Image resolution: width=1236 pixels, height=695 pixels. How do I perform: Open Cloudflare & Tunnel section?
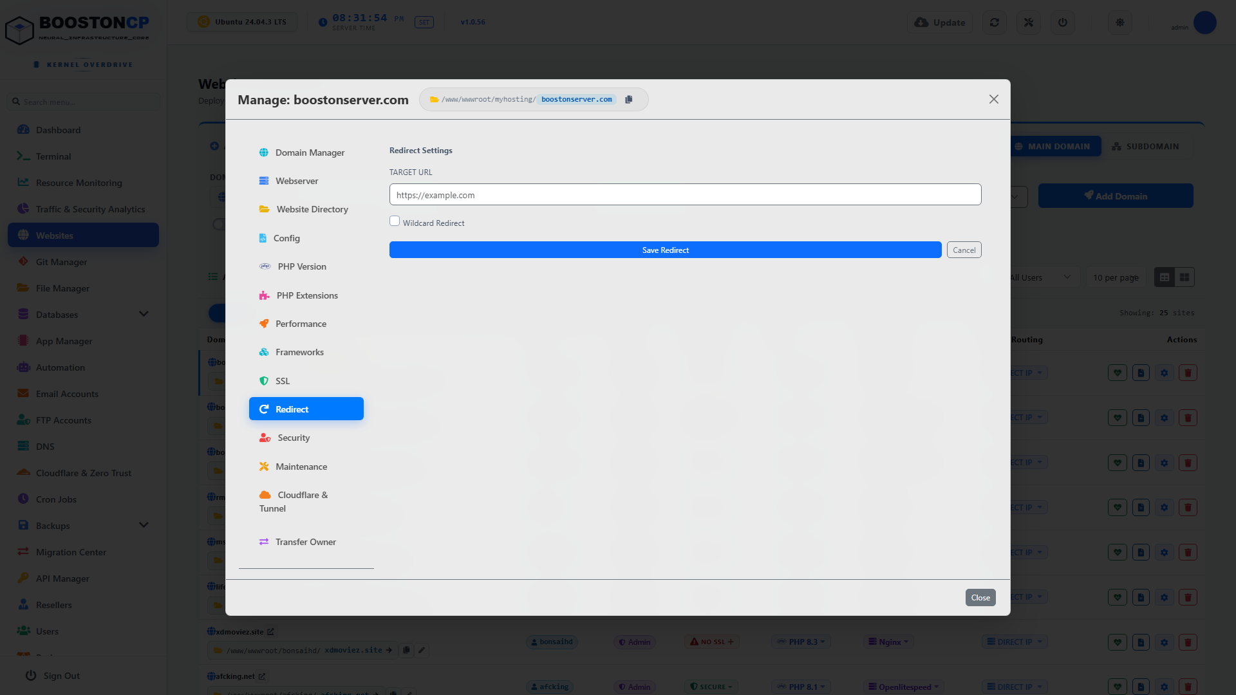tap(306, 501)
